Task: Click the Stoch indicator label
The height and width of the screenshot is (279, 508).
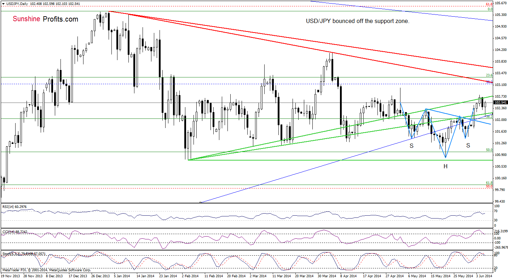Action: pyautogui.click(x=24, y=254)
